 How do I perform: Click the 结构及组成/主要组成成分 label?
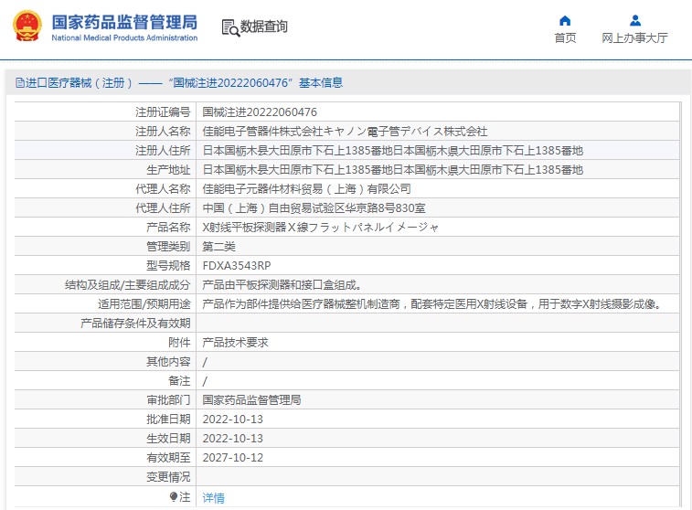(x=128, y=284)
